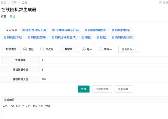Select the 唯一 radio button
The height and width of the screenshot is (119, 168).
84,49
